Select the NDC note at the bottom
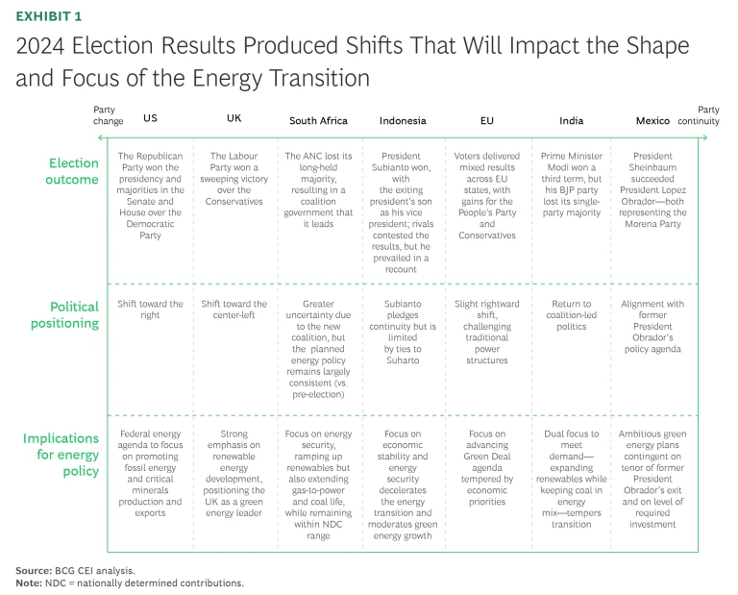The width and height of the screenshot is (738, 595). [x=129, y=583]
